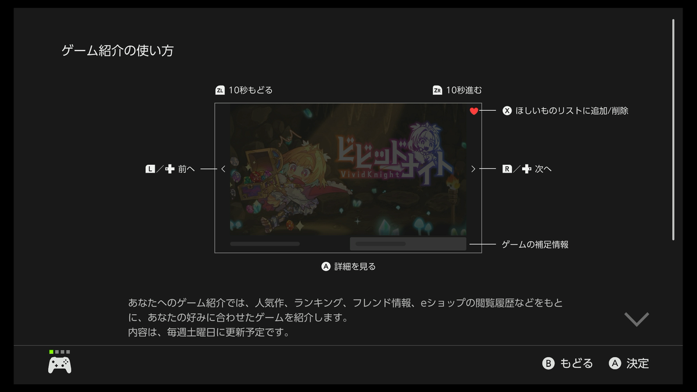Screen dimensions: 697x392
Task: Click the line 内容は、毎週土曜日に更新予定です。
Action: (209, 333)
